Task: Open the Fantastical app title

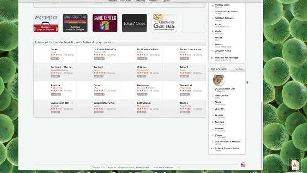Action: (x=186, y=85)
